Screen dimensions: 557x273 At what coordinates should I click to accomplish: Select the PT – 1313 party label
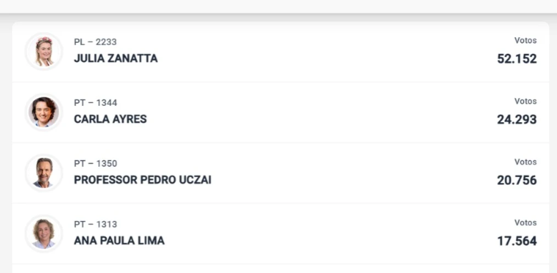[x=96, y=224]
